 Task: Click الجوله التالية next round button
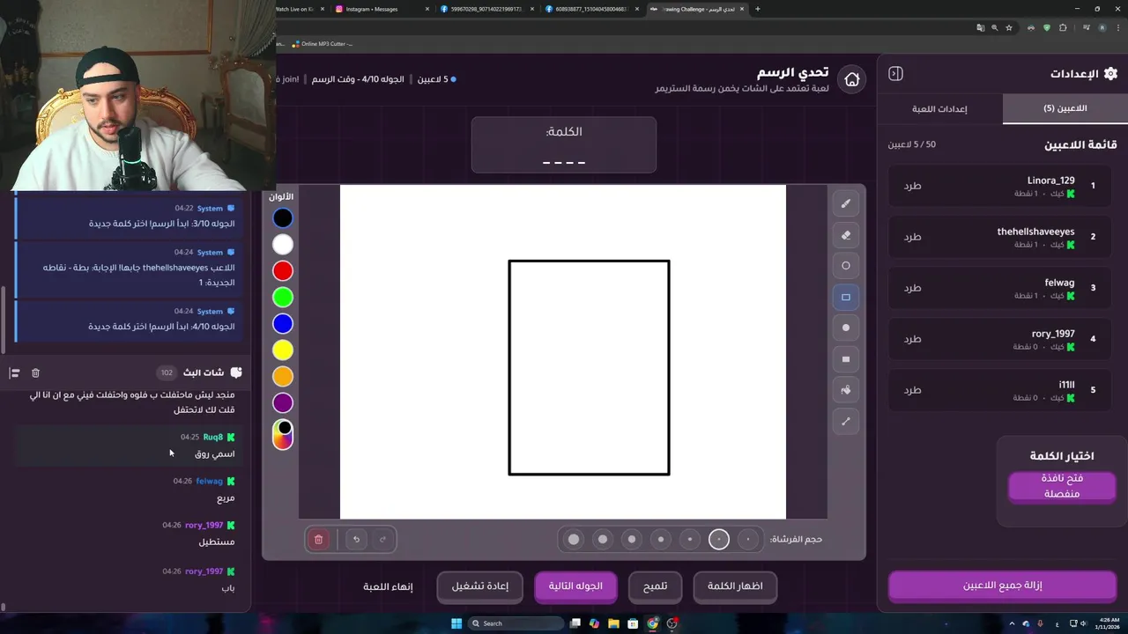coord(575,586)
